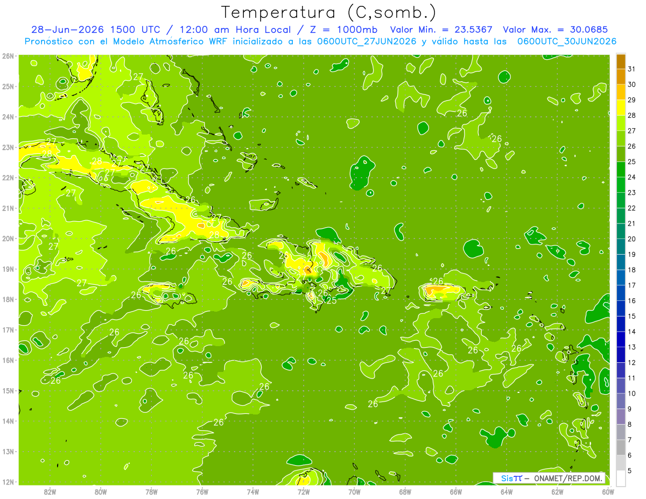Click the valid-until time "0600UTC_30JUN2026"
The height and width of the screenshot is (499, 646).
coord(566,41)
